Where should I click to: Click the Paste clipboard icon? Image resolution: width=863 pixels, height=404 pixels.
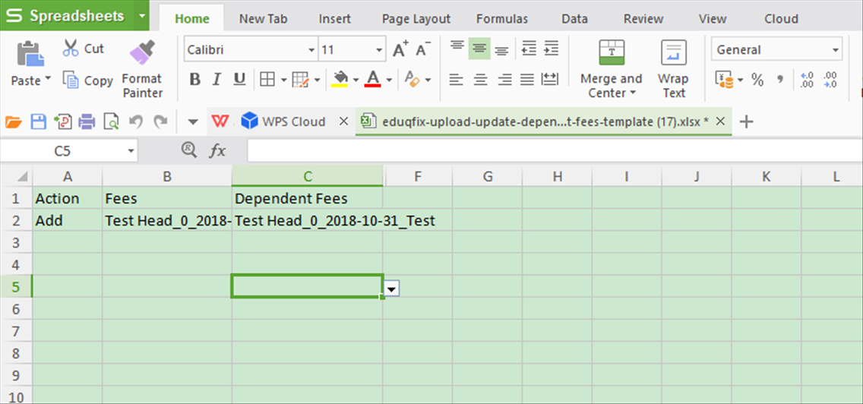tap(30, 55)
